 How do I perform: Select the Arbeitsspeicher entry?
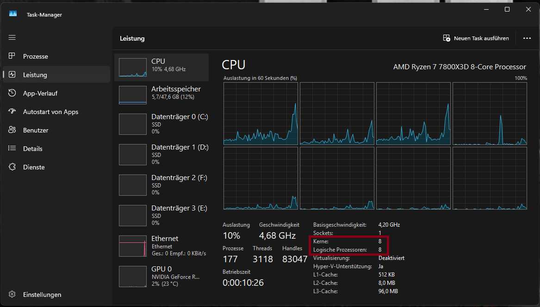click(x=161, y=95)
